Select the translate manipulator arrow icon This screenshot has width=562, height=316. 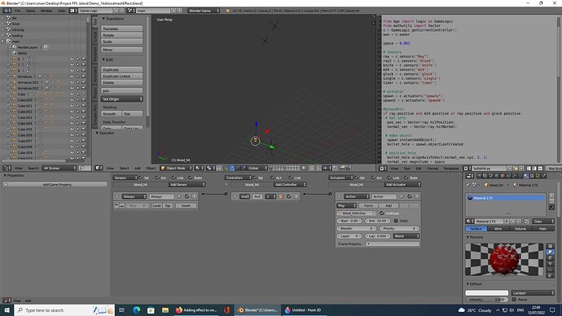click(232, 168)
